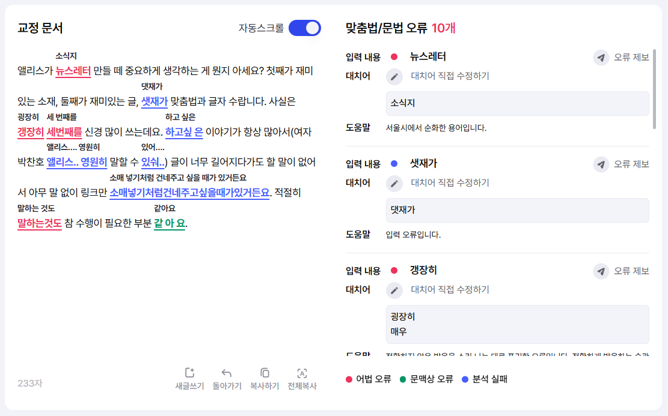
Task: Click the red 어법 오류 legend dot
Action: (x=349, y=379)
